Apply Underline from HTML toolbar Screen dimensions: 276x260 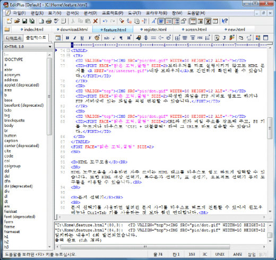(82, 38)
